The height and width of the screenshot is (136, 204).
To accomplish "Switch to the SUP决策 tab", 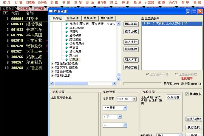I will pyautogui.click(x=39, y=8).
